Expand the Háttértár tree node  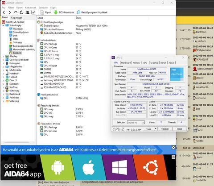(4, 74)
